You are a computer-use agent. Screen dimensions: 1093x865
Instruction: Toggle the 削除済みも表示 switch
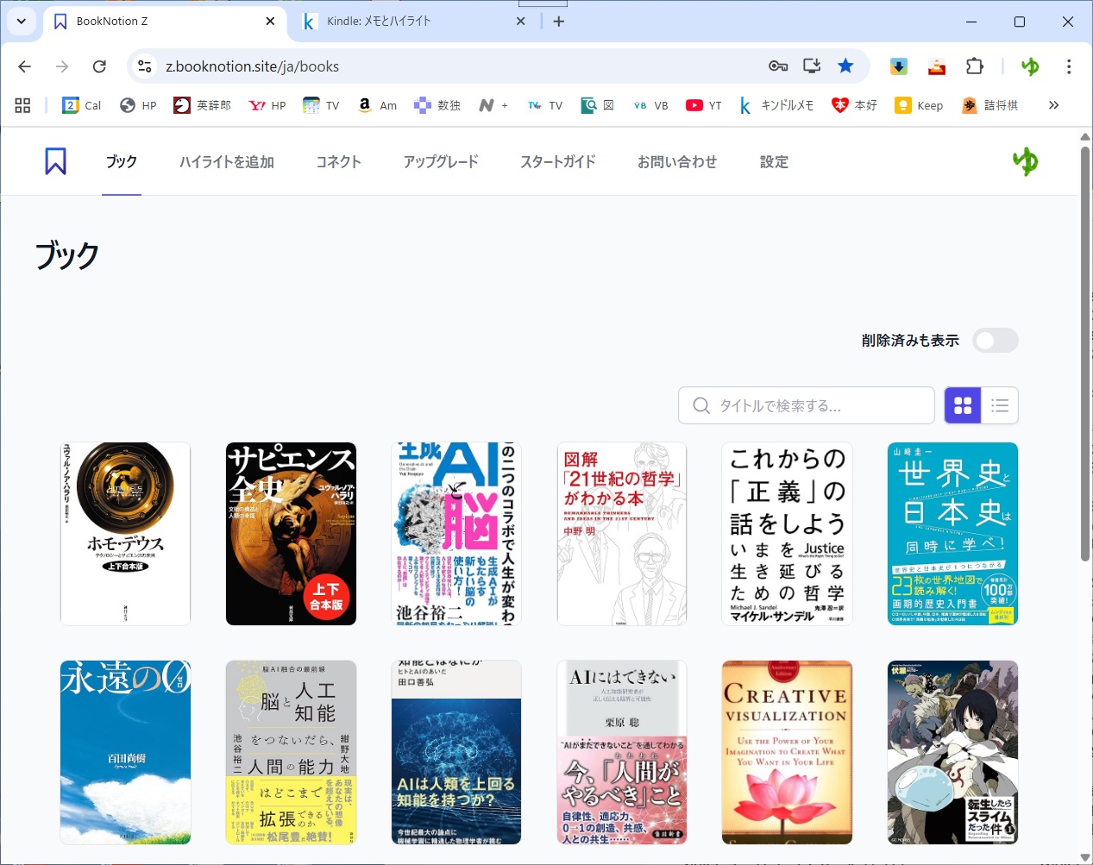(x=995, y=341)
